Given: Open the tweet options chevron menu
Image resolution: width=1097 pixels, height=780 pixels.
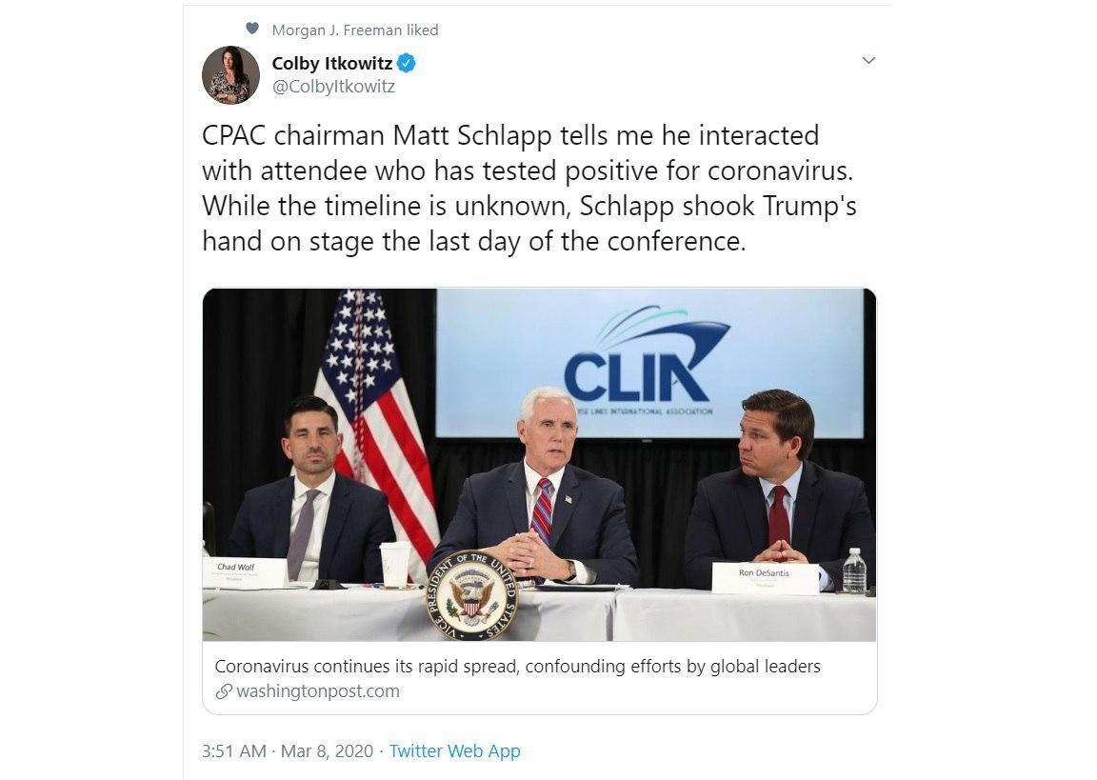Looking at the screenshot, I should pos(868,60).
